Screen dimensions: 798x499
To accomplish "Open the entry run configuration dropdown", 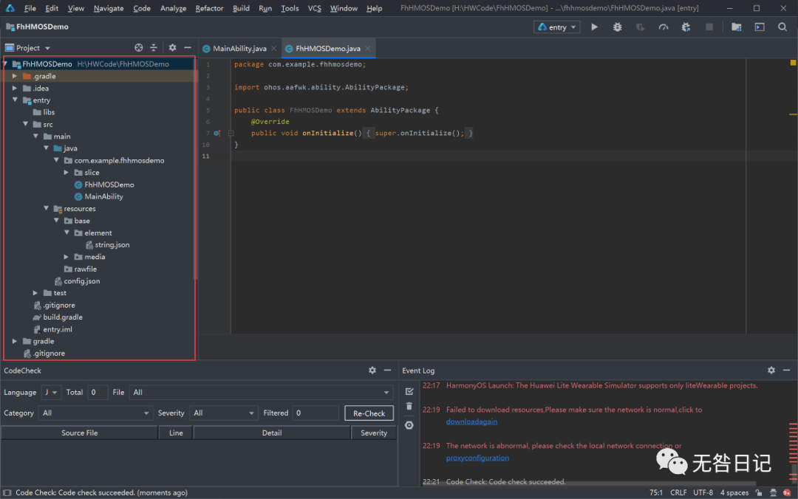I will pos(557,27).
